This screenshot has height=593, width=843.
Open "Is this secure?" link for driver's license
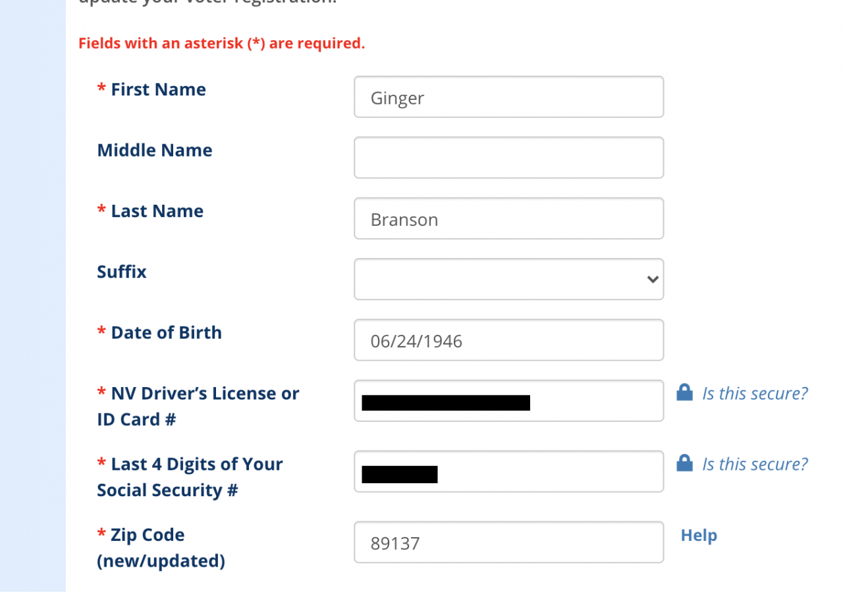coord(755,394)
